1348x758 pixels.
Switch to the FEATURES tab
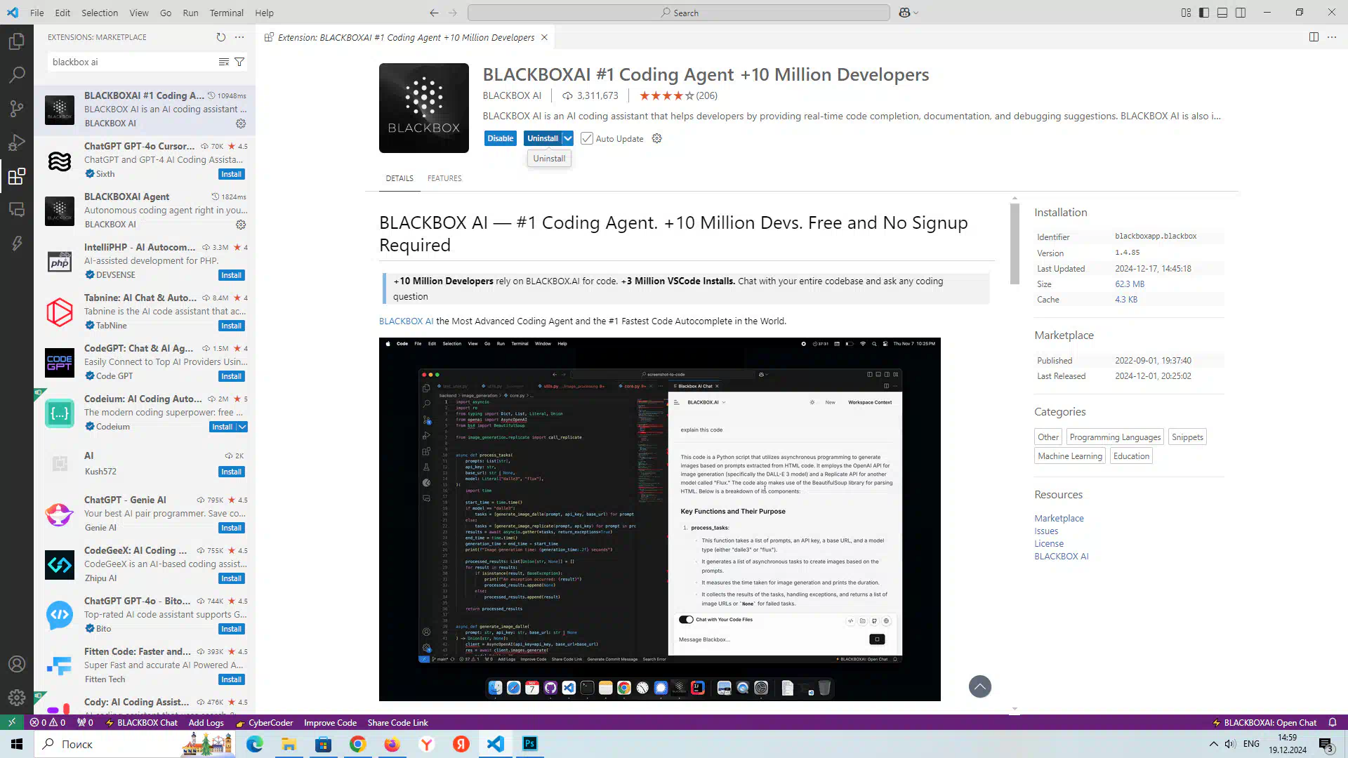click(x=444, y=178)
